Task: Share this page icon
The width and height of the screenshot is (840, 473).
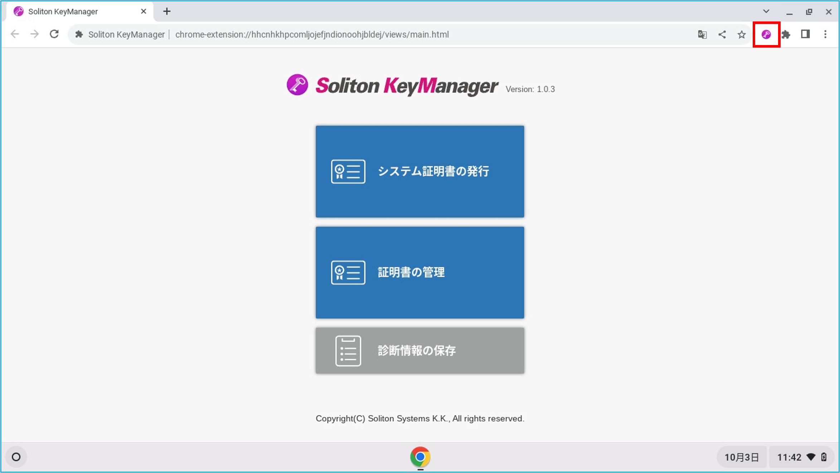Action: click(x=722, y=34)
